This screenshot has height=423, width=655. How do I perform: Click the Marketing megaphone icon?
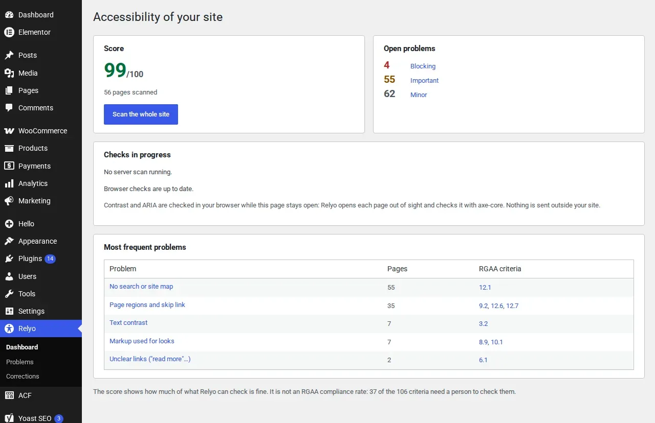click(x=9, y=201)
